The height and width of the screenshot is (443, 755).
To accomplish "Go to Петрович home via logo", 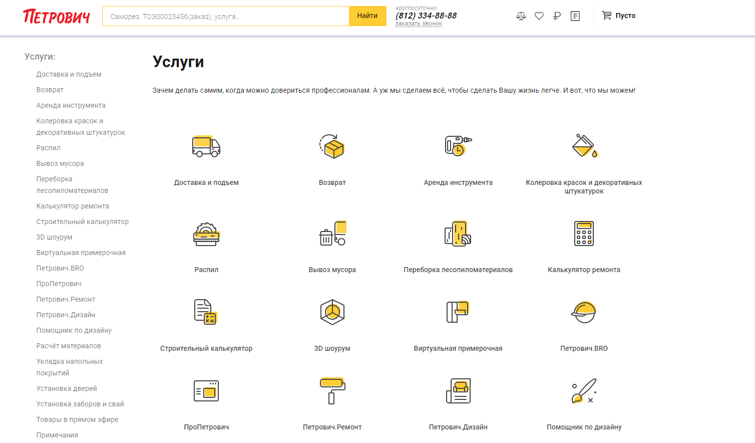I will 56,17.
